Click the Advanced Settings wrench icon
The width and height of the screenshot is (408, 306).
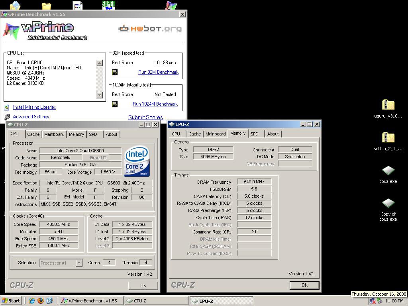(x=7, y=117)
